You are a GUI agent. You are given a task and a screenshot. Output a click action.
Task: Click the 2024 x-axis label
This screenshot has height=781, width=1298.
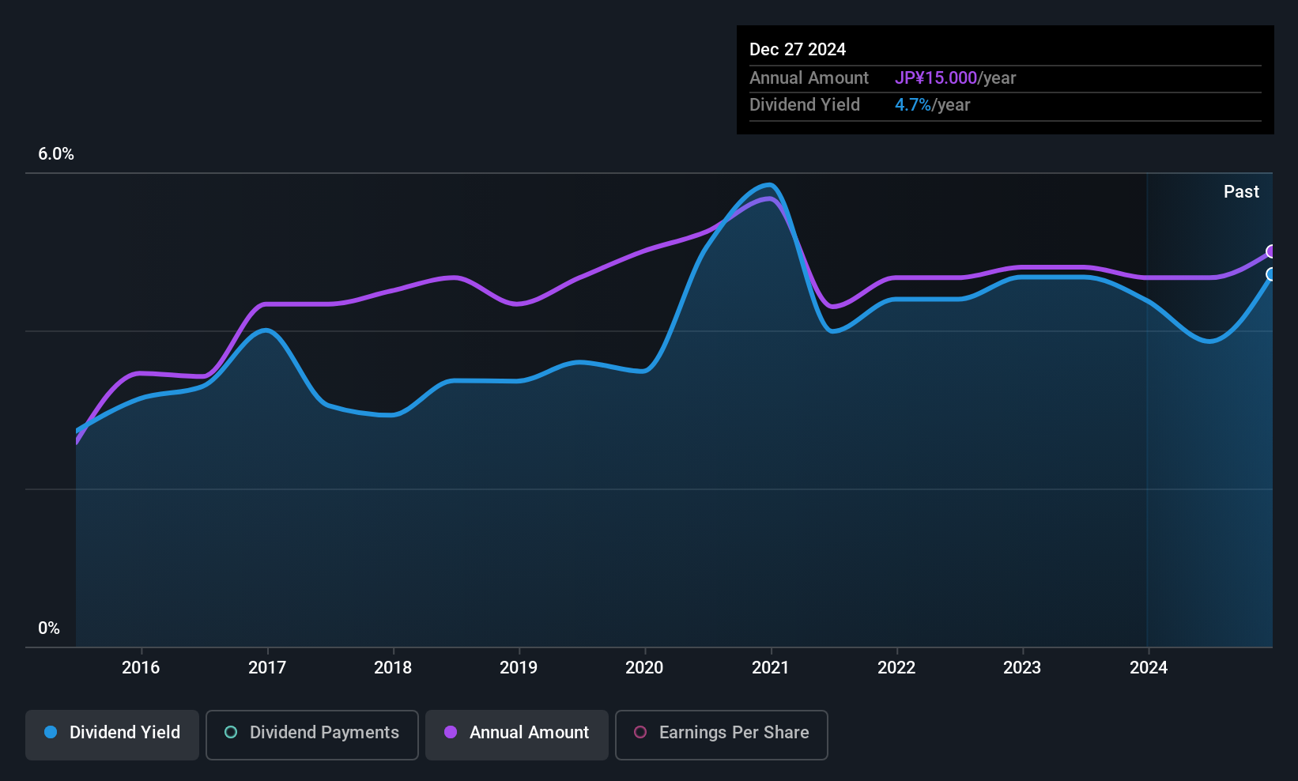coord(1149,667)
